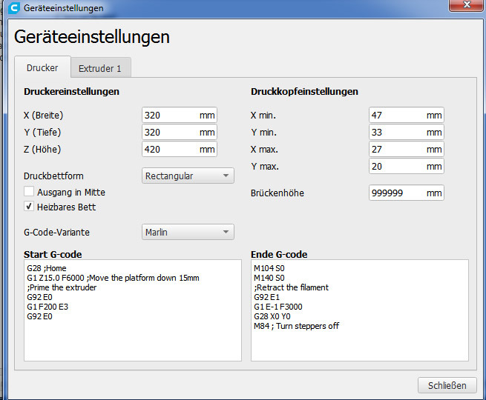Enable the Ausgang in Mitte checkbox

point(29,192)
